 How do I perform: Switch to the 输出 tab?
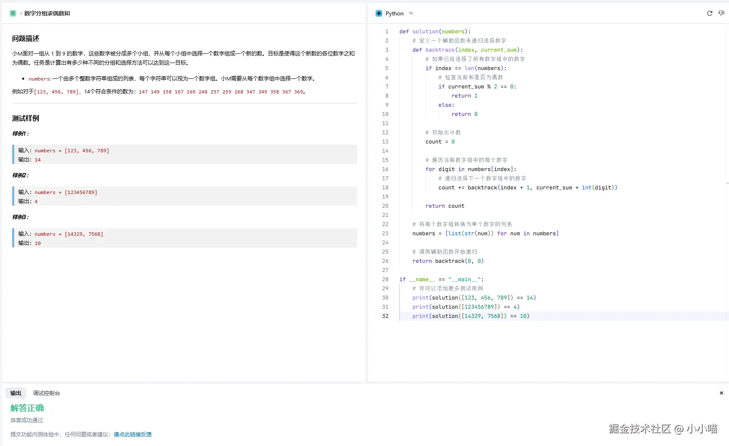tap(16, 393)
